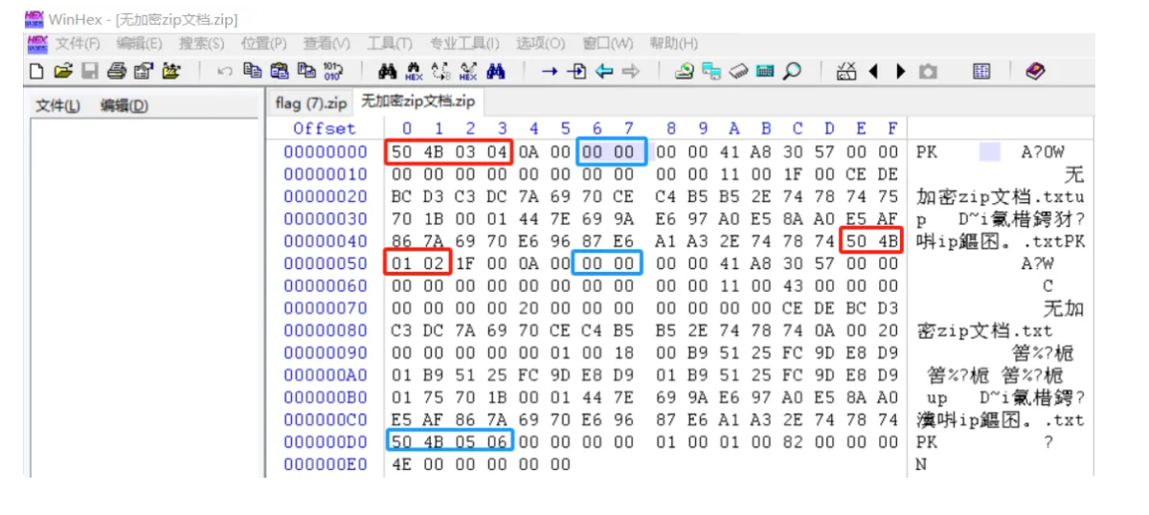The height and width of the screenshot is (515, 1149).
Task: Open the 窗口(W) menu
Action: click(608, 43)
